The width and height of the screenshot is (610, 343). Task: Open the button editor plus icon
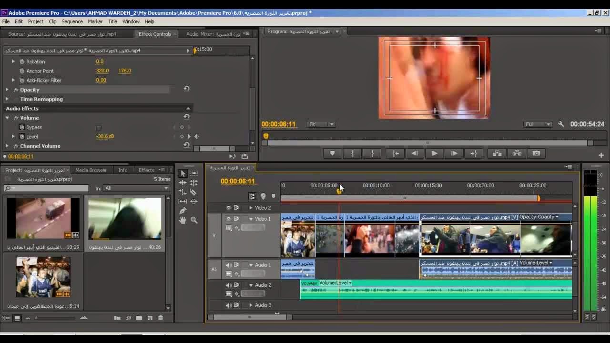click(x=601, y=155)
